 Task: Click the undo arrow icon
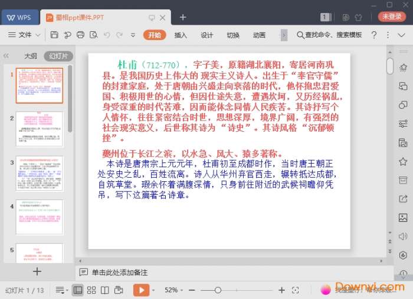(x=107, y=35)
